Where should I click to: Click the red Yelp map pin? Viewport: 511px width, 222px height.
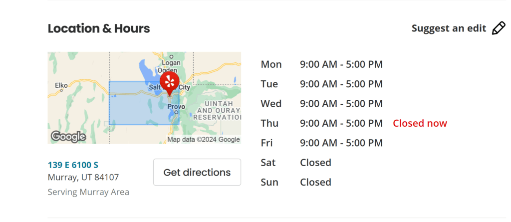[x=170, y=83]
